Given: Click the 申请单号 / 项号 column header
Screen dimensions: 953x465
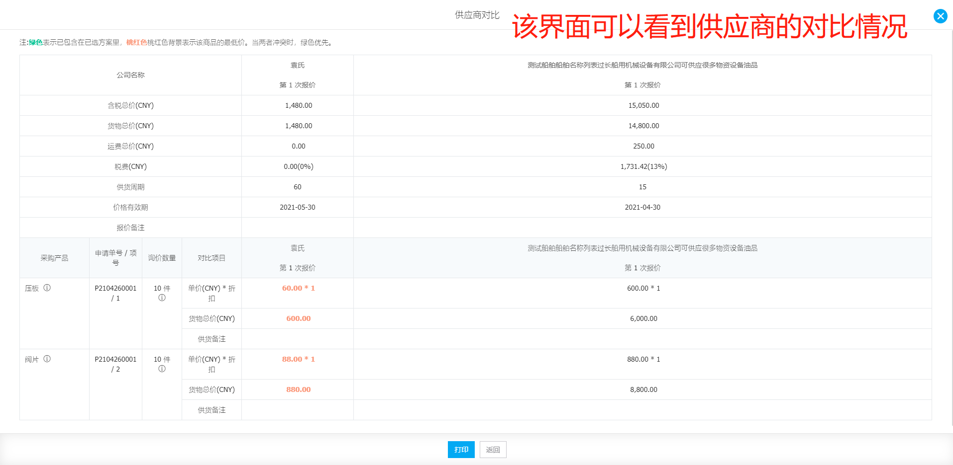Looking at the screenshot, I should 115,258.
